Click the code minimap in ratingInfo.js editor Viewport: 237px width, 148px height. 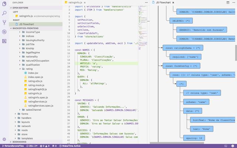pyautogui.click(x=143, y=28)
